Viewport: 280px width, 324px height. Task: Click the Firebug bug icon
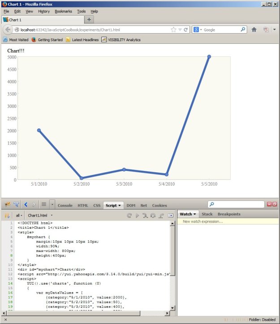click(7, 205)
